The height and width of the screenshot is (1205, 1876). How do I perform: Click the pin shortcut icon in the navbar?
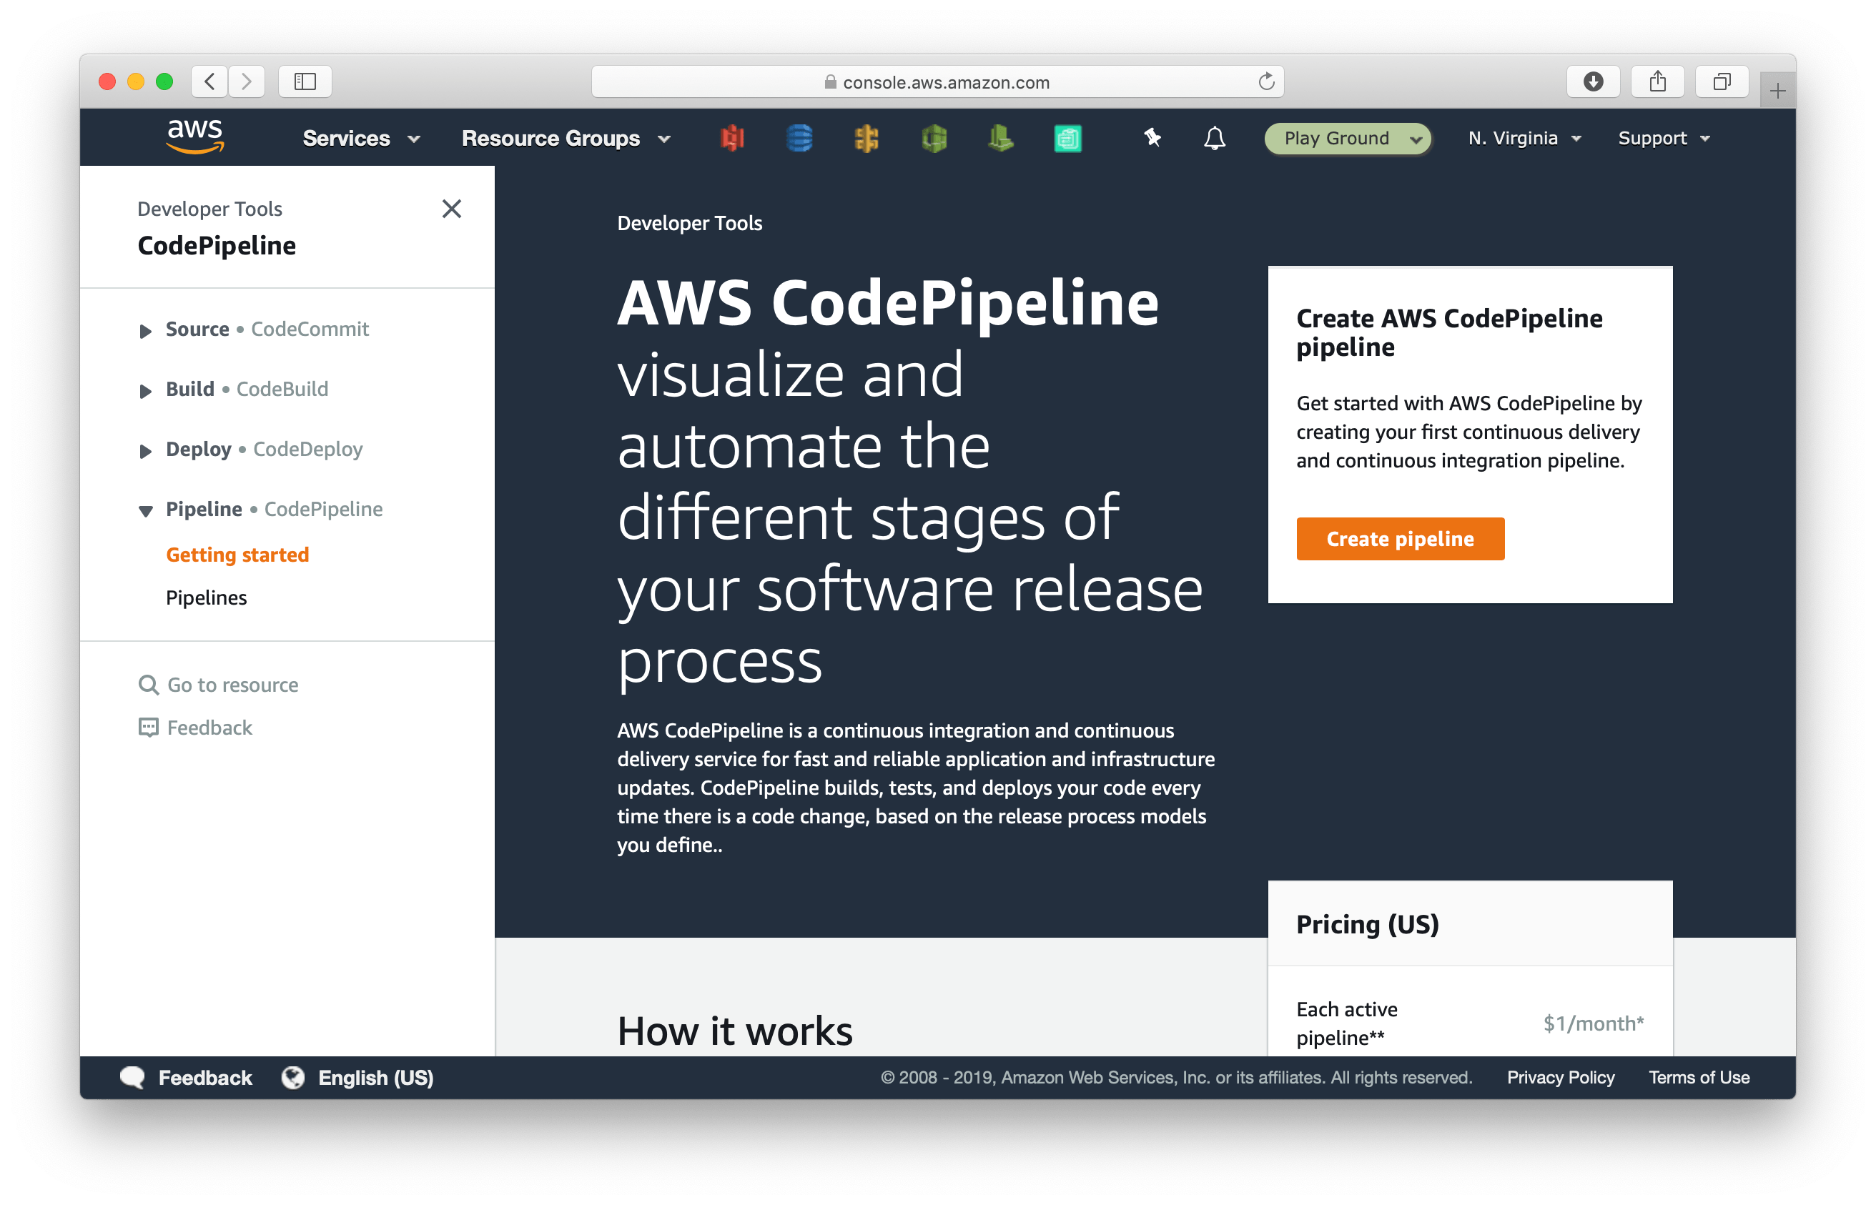(x=1150, y=138)
